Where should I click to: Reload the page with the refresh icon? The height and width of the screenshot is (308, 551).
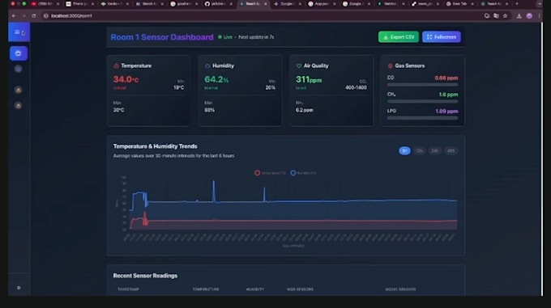(34, 16)
